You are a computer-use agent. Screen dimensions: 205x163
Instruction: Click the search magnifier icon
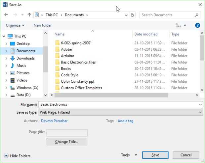[x=196, y=15]
